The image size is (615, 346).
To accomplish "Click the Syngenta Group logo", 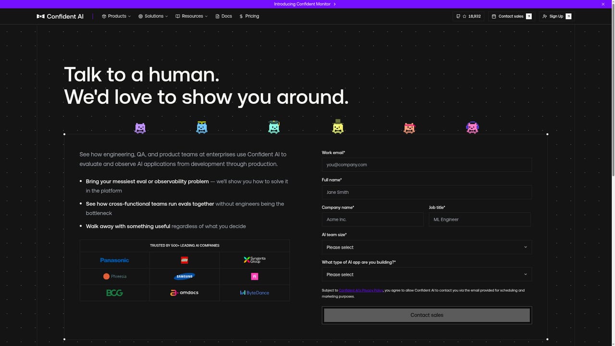I will [255, 260].
